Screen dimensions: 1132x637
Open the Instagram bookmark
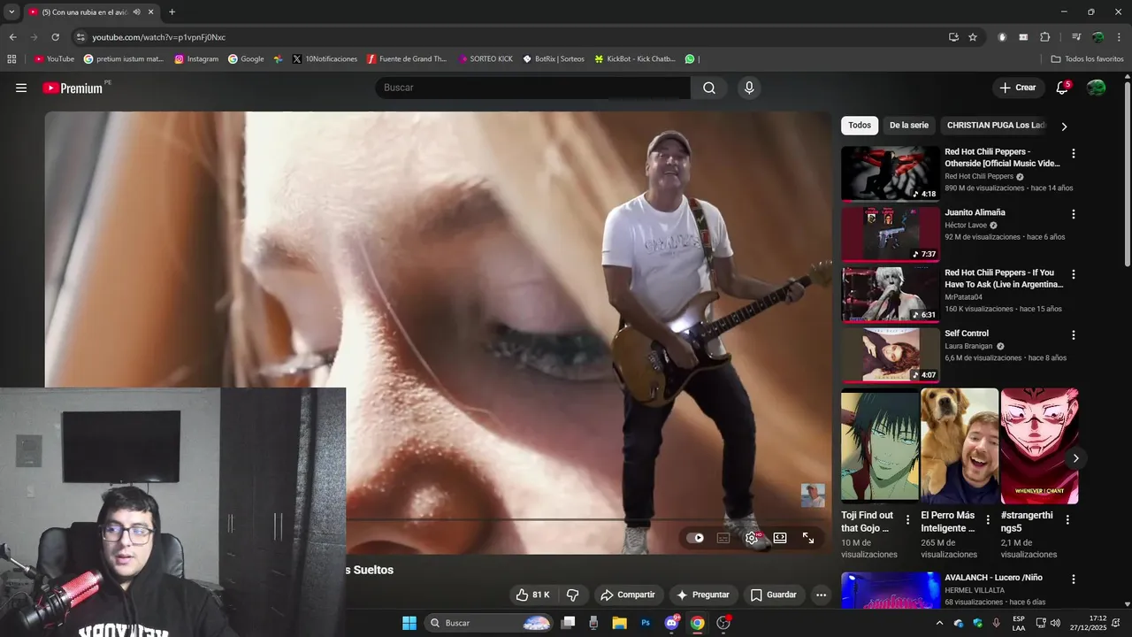pos(196,59)
